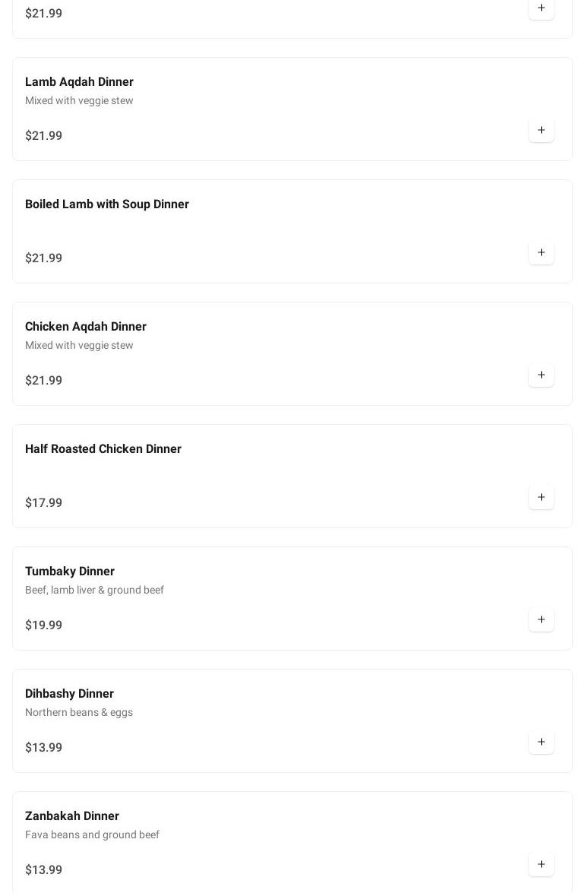The height and width of the screenshot is (893, 585).
Task: Open Dihbashy Dinner item title
Action: (69, 694)
